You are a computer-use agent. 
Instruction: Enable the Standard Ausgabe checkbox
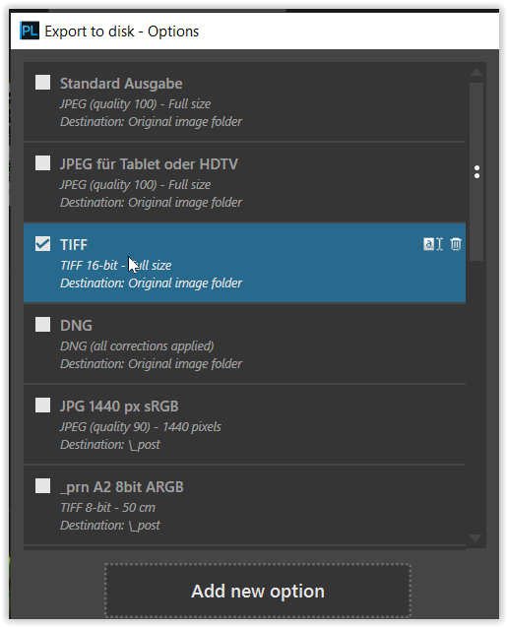click(x=42, y=83)
